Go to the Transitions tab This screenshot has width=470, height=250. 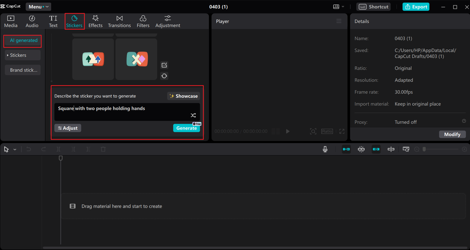119,21
